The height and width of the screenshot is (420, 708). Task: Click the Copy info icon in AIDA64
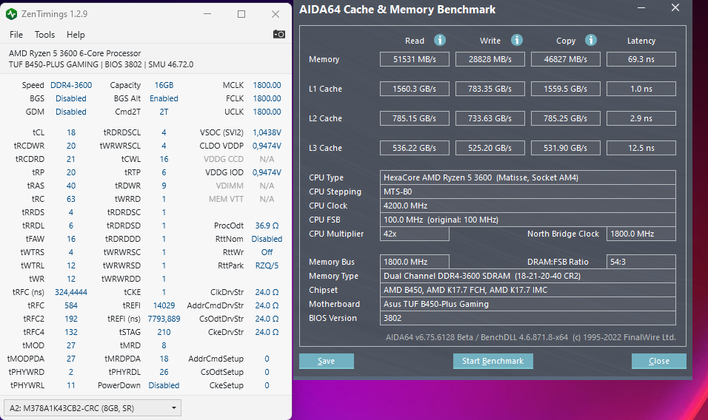(x=591, y=40)
